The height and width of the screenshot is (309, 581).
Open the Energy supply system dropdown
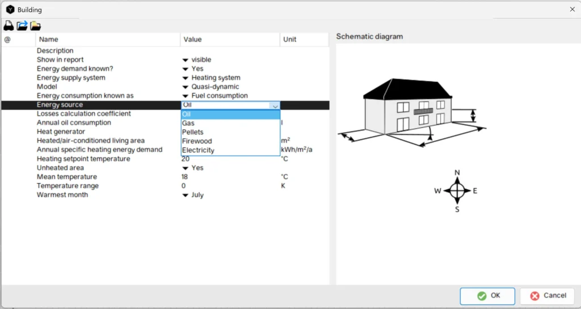point(186,78)
